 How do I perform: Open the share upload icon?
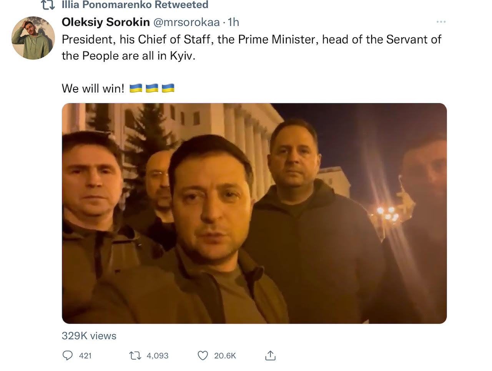271,356
